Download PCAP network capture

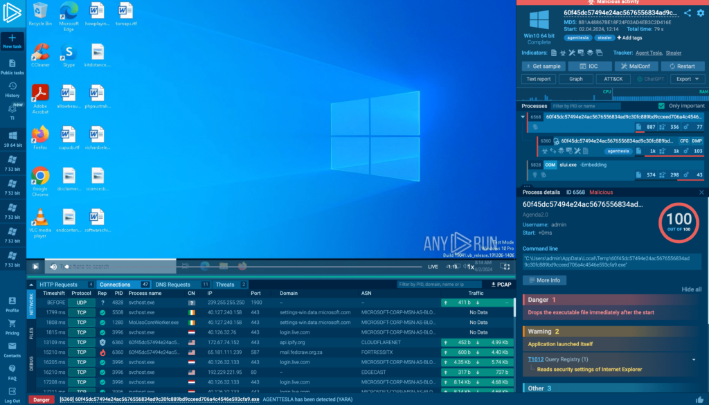click(x=501, y=285)
